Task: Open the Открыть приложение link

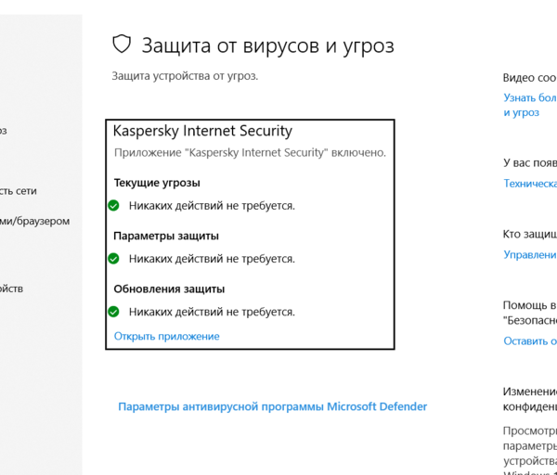Action: 166,336
